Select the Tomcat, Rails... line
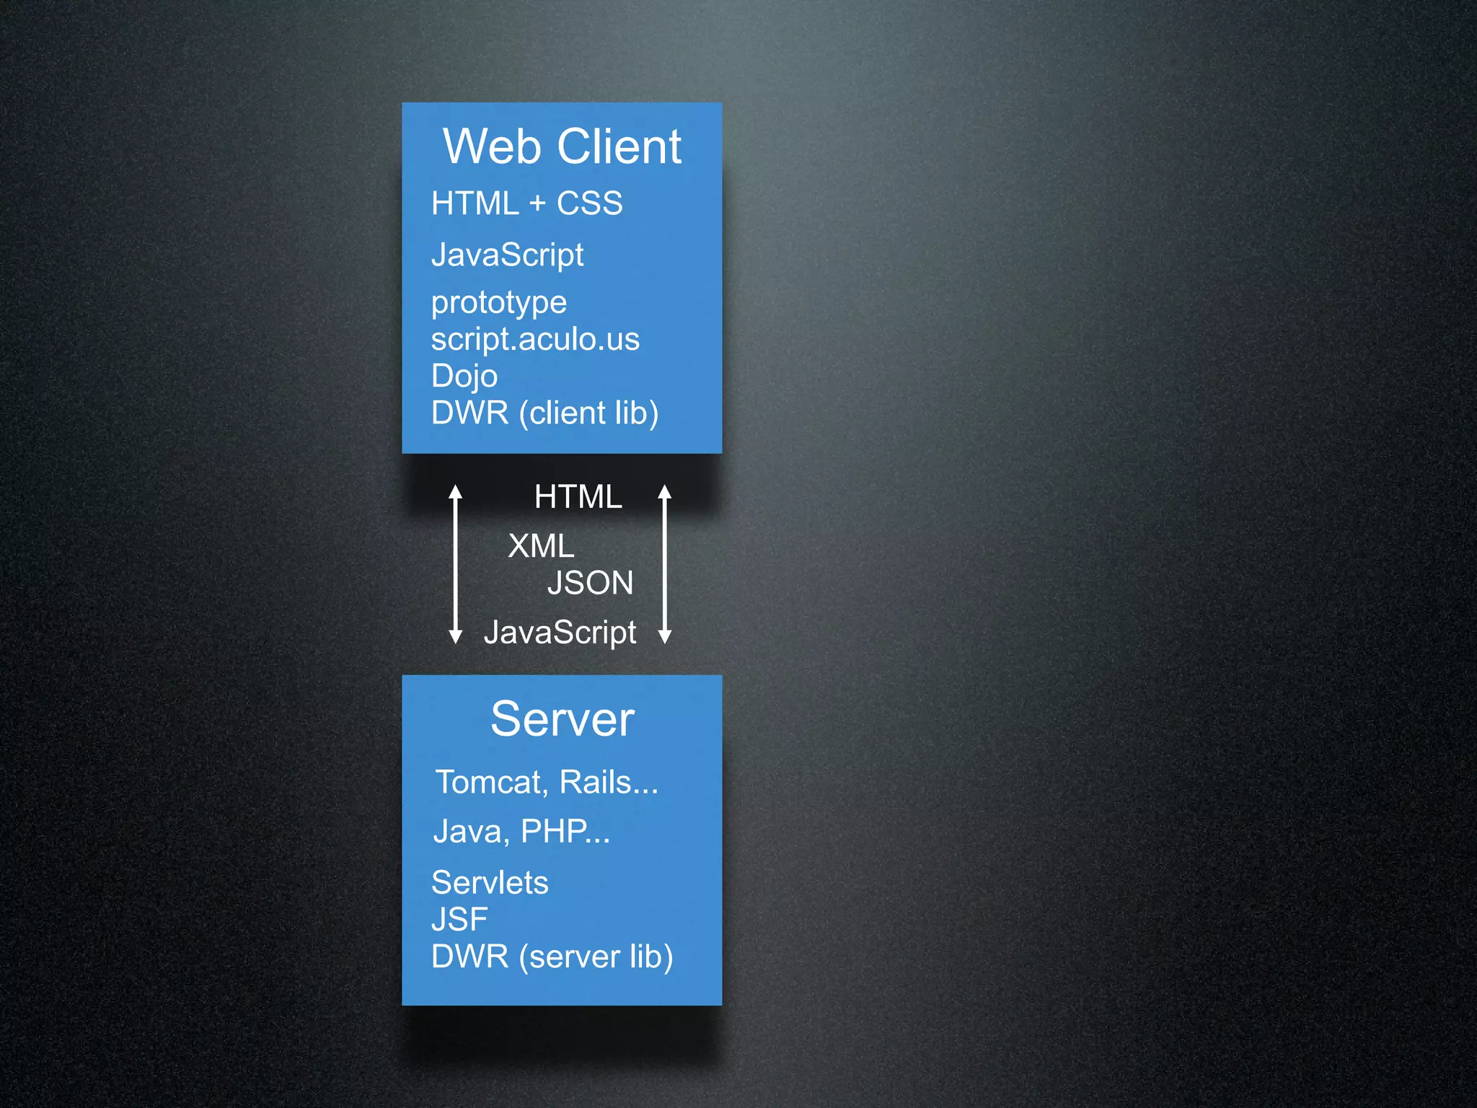This screenshot has width=1477, height=1108. tap(546, 783)
